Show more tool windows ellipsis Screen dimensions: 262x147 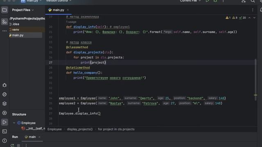click(x=5, y=31)
